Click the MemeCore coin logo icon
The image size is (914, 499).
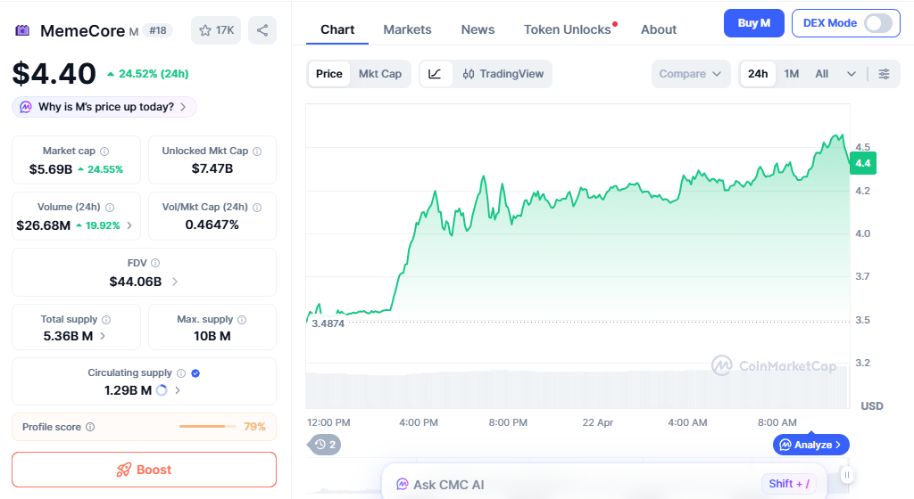click(x=22, y=30)
